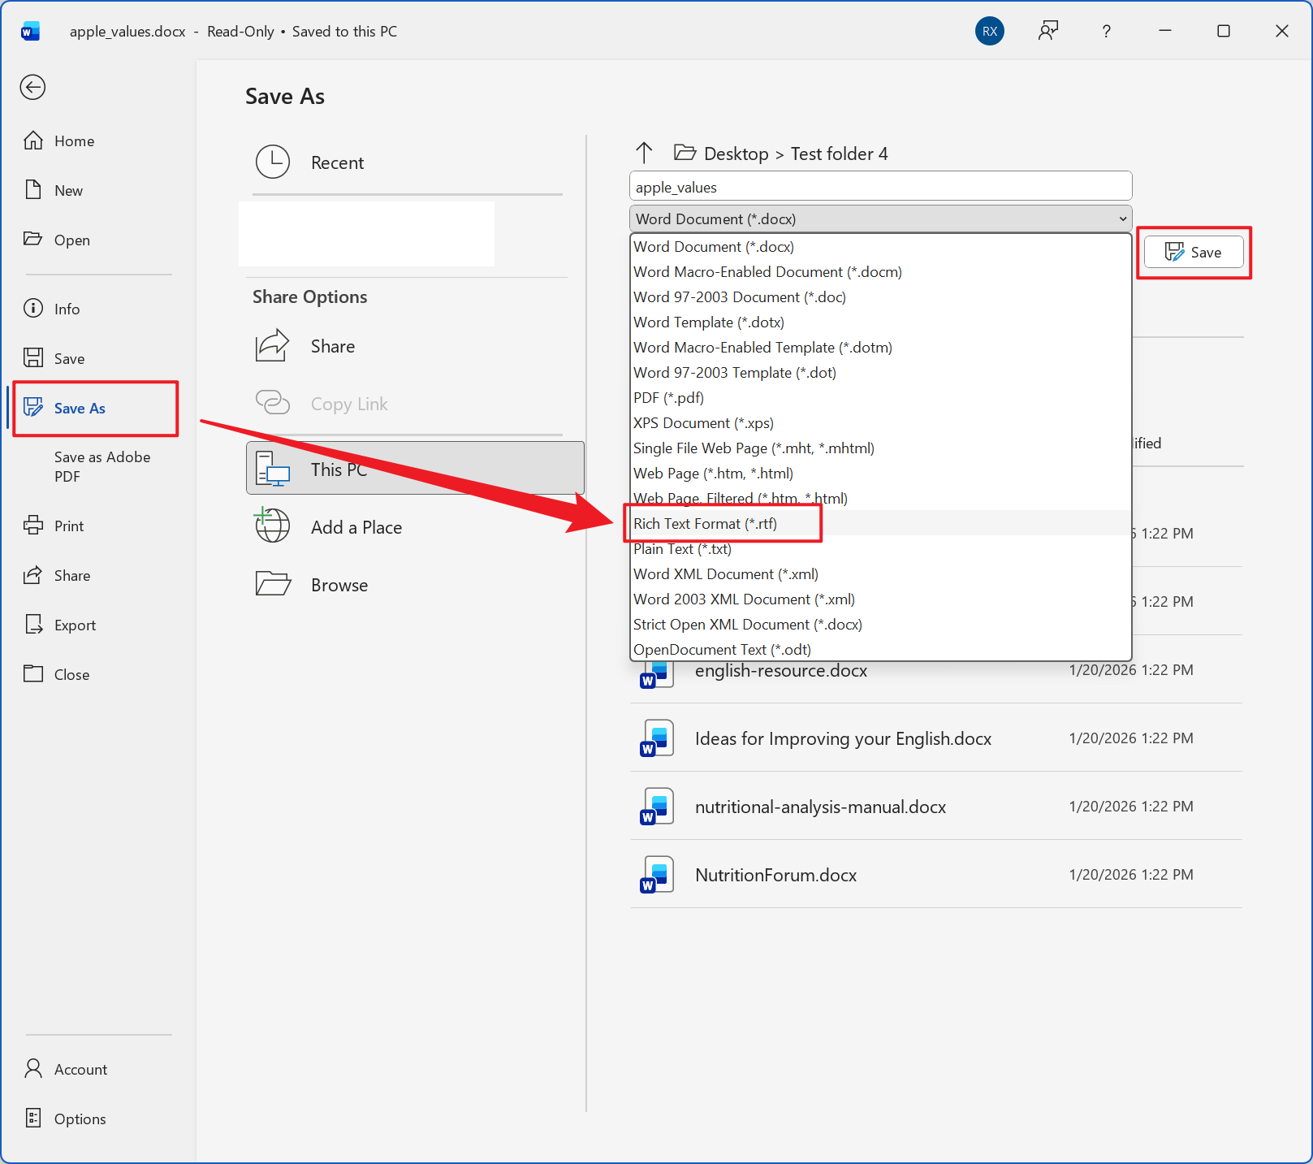1313x1164 pixels.
Task: Select OpenDocument Text (*.odt) format
Action: pos(722,650)
